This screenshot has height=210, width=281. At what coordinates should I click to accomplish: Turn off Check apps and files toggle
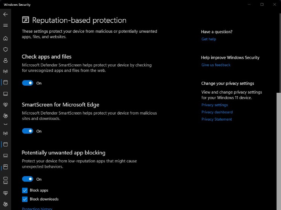tap(28, 83)
